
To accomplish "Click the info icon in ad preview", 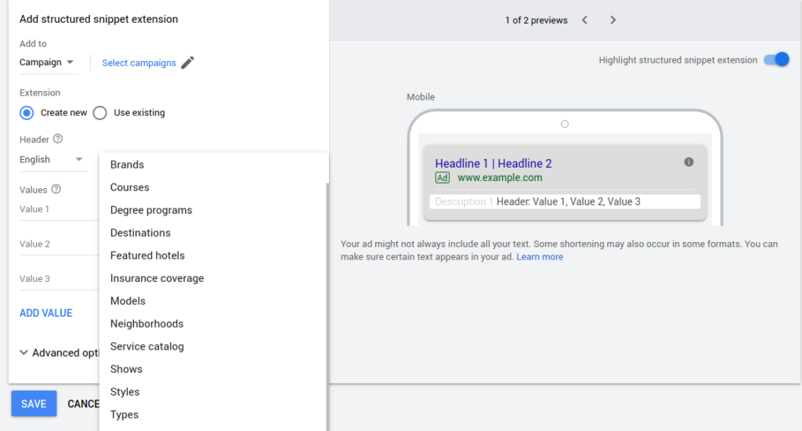I will [688, 162].
